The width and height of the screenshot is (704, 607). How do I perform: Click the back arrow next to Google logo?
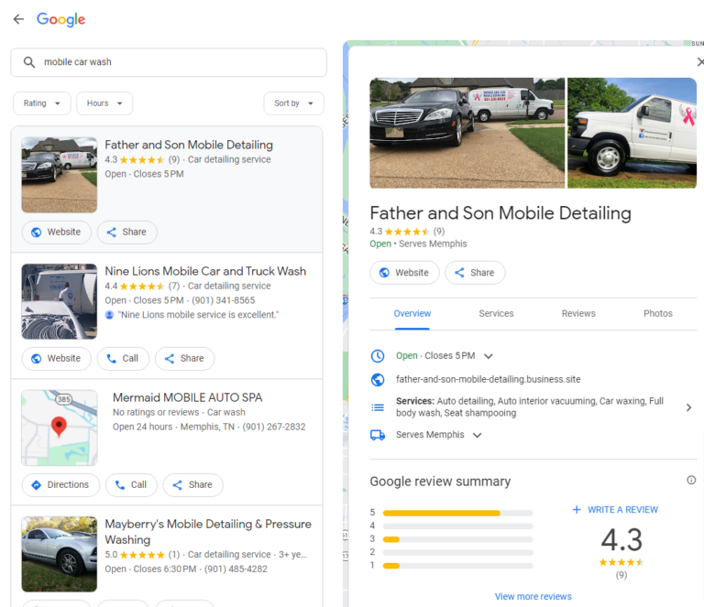click(x=18, y=19)
